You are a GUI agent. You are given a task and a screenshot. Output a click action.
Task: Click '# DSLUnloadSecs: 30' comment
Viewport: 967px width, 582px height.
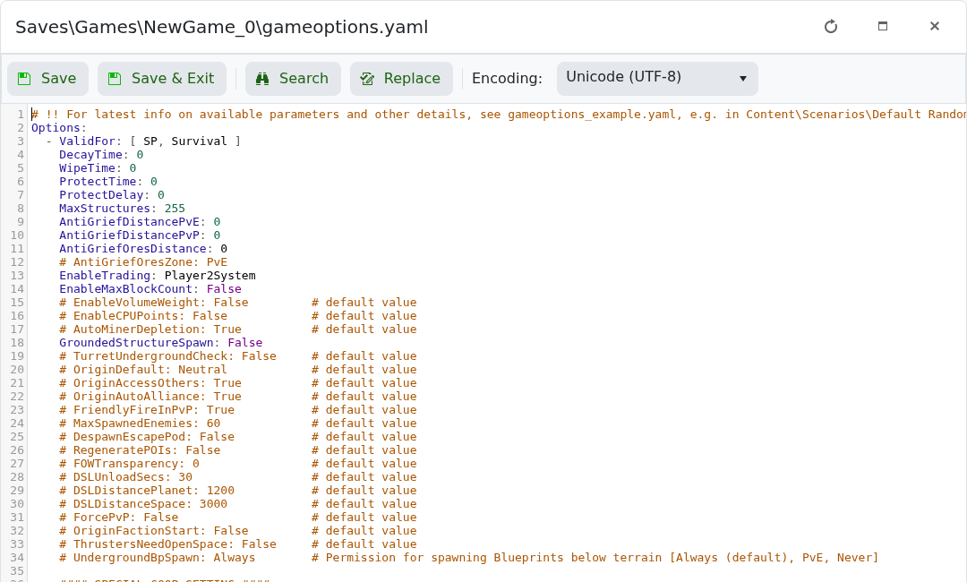126,477
